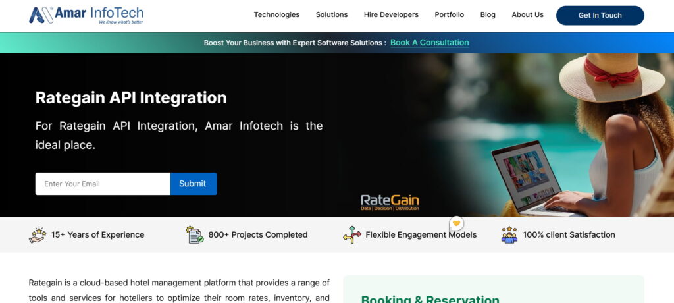Click the RateGain logo in the banner

(x=390, y=202)
